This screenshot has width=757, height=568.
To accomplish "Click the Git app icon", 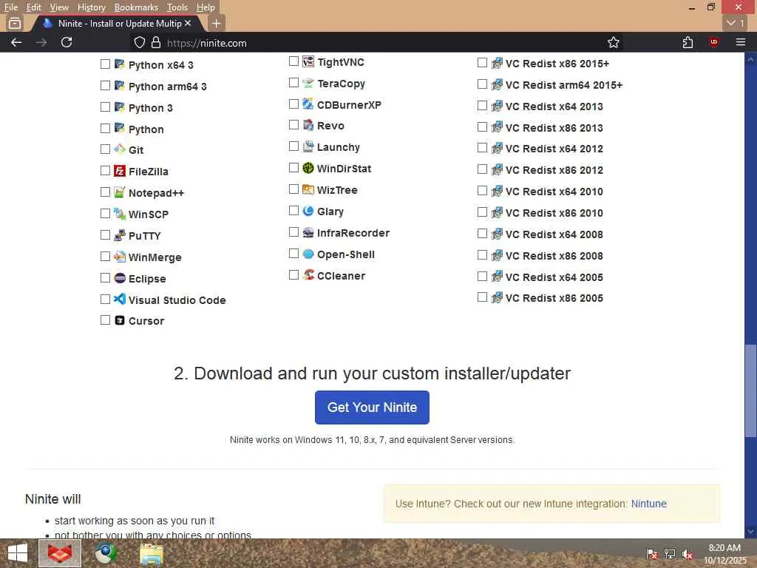I will 120,149.
